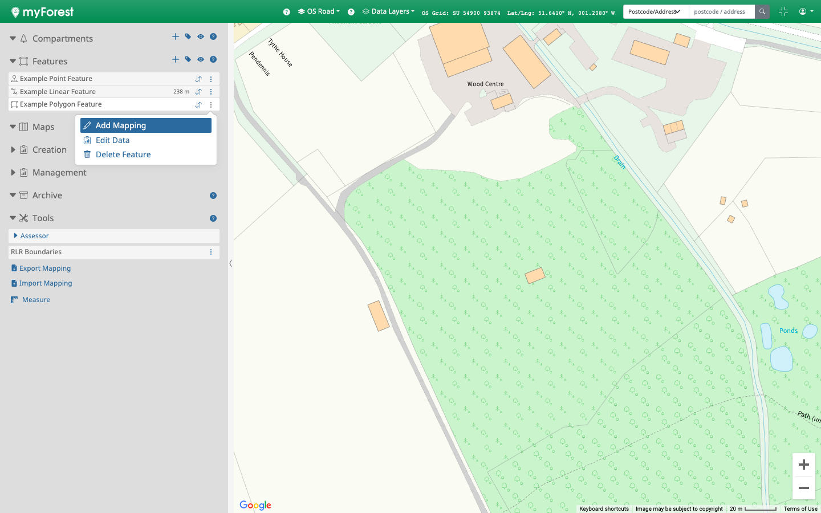Click the map search magnifier button
This screenshot has height=513, width=821.
pos(762,11)
